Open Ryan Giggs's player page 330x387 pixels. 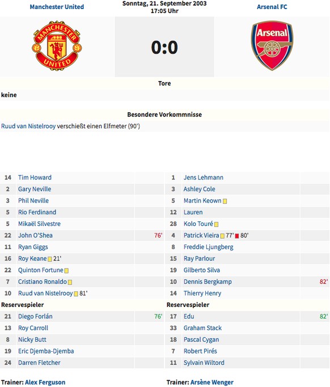click(x=33, y=247)
